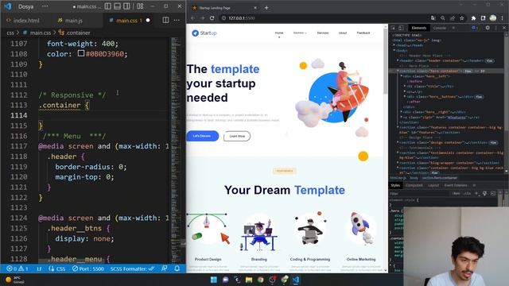Click the .container selector on line 1113
The height and width of the screenshot is (286, 509).
[60, 105]
